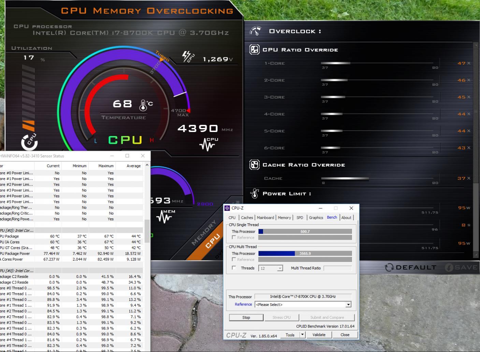Click the Tools button in CPU-Z
The height and width of the screenshot is (352, 480).
click(290, 335)
